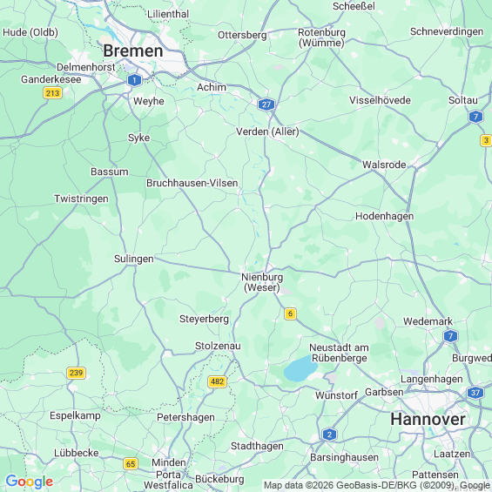Viewport: 492px width, 492px height.
Task: Select the yellow 213 road shield
Action: pyautogui.click(x=52, y=93)
